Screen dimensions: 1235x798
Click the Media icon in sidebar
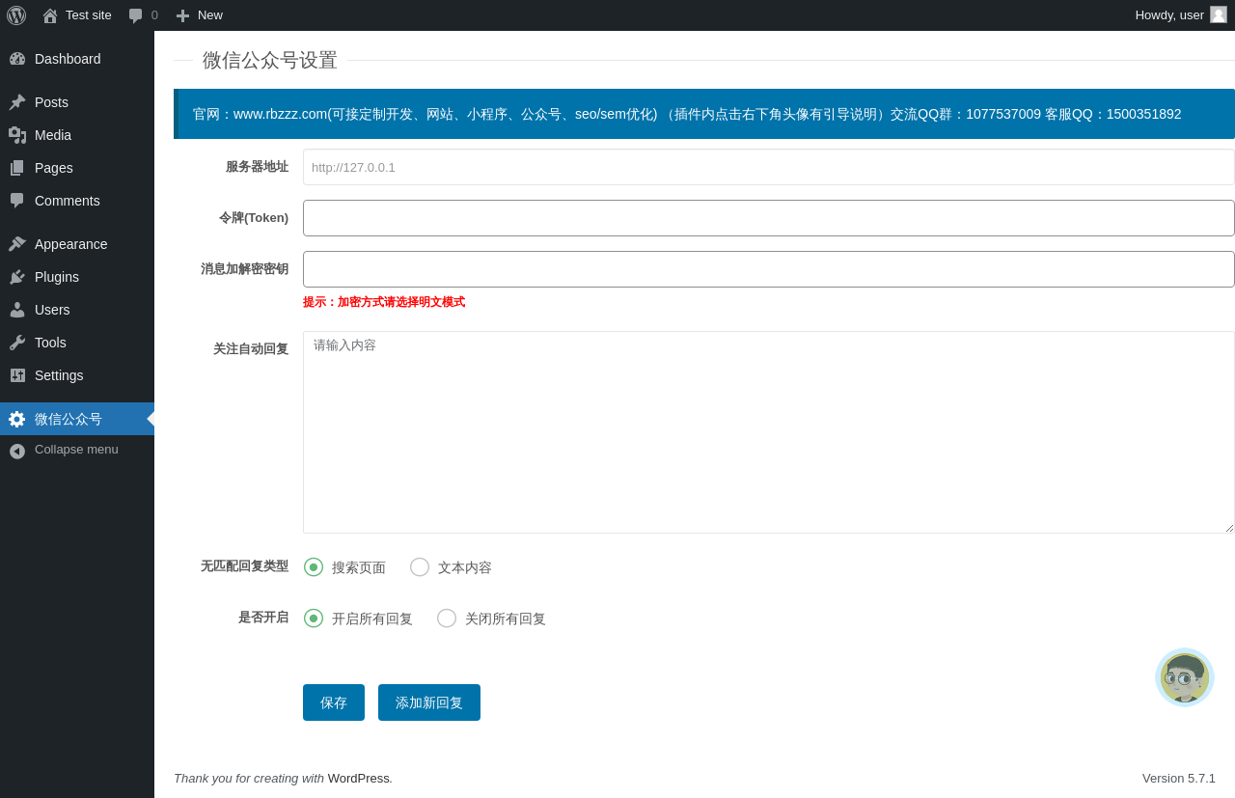[x=17, y=135]
